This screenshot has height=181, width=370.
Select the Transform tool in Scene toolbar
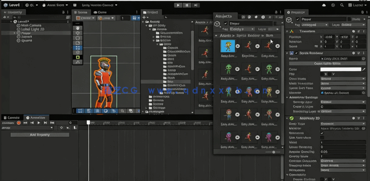[78, 52]
